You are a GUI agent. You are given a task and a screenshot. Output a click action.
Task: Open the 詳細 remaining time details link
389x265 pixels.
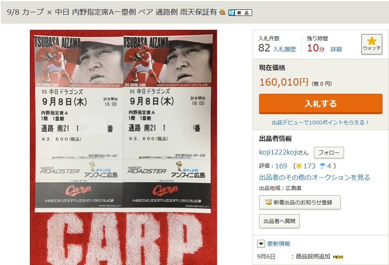(336, 49)
